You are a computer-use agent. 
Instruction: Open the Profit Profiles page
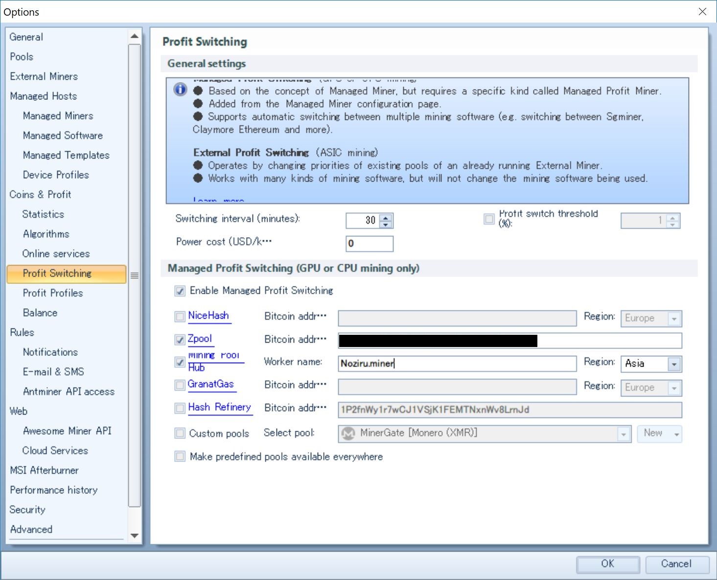pos(53,293)
